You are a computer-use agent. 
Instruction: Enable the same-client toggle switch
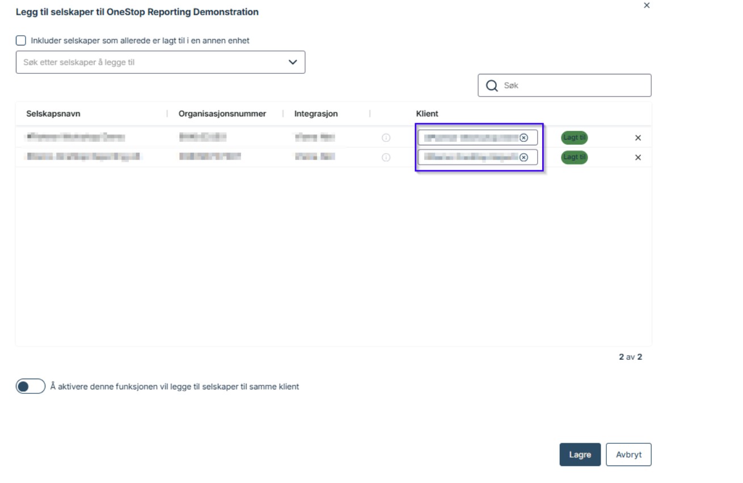pos(31,387)
